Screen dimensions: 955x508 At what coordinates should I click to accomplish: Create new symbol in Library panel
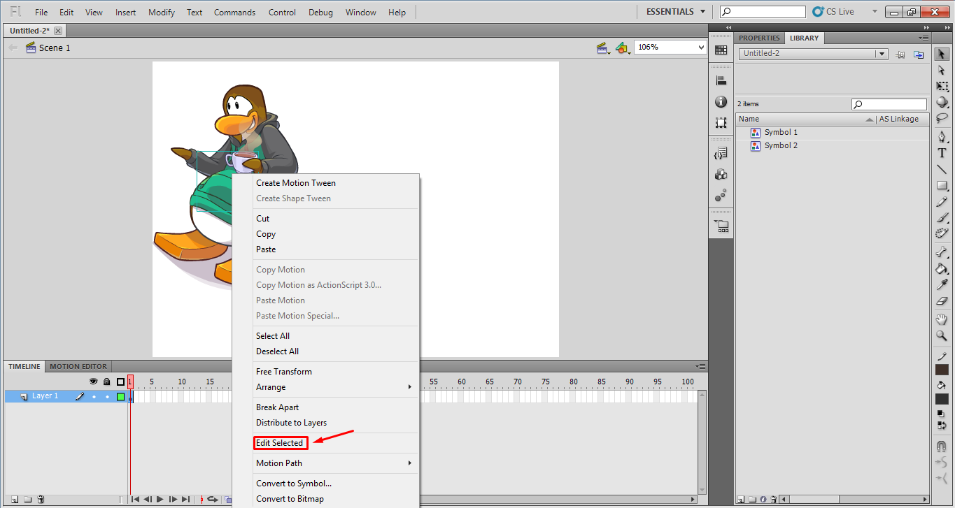point(742,499)
